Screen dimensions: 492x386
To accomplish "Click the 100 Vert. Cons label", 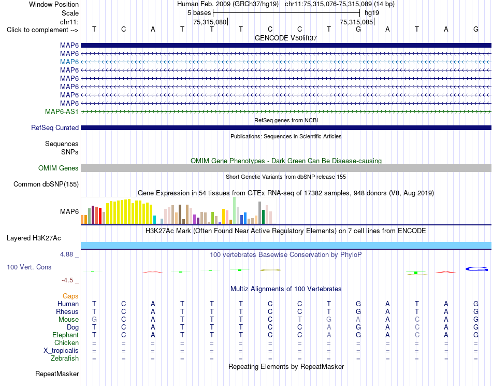I will 29,267.
